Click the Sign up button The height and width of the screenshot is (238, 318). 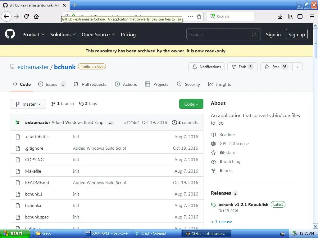pos(297,35)
